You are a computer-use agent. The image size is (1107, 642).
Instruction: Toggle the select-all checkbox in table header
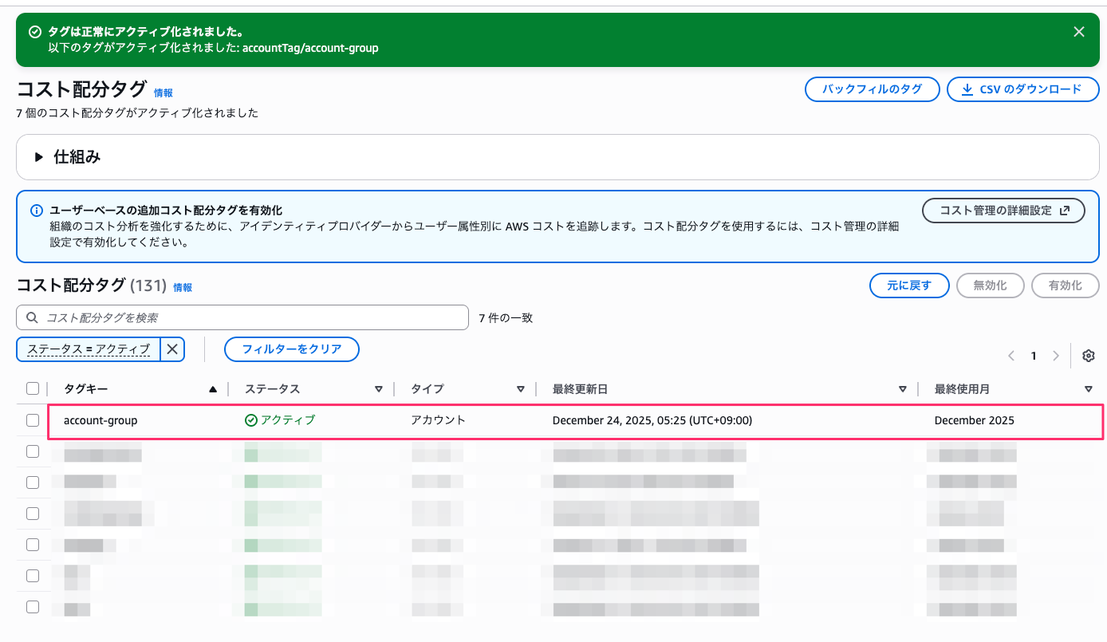[x=33, y=389]
